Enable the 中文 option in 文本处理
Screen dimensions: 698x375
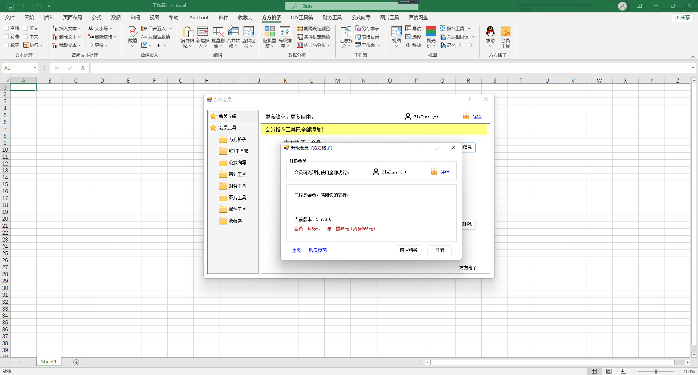25,36
